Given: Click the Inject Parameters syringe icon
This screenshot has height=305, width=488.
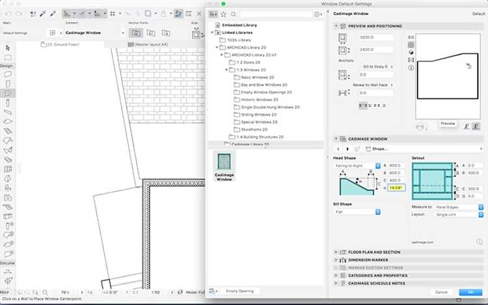Looking at the screenshot, I should pos(53,14).
